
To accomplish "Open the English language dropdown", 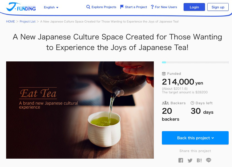I will coord(51,8).
